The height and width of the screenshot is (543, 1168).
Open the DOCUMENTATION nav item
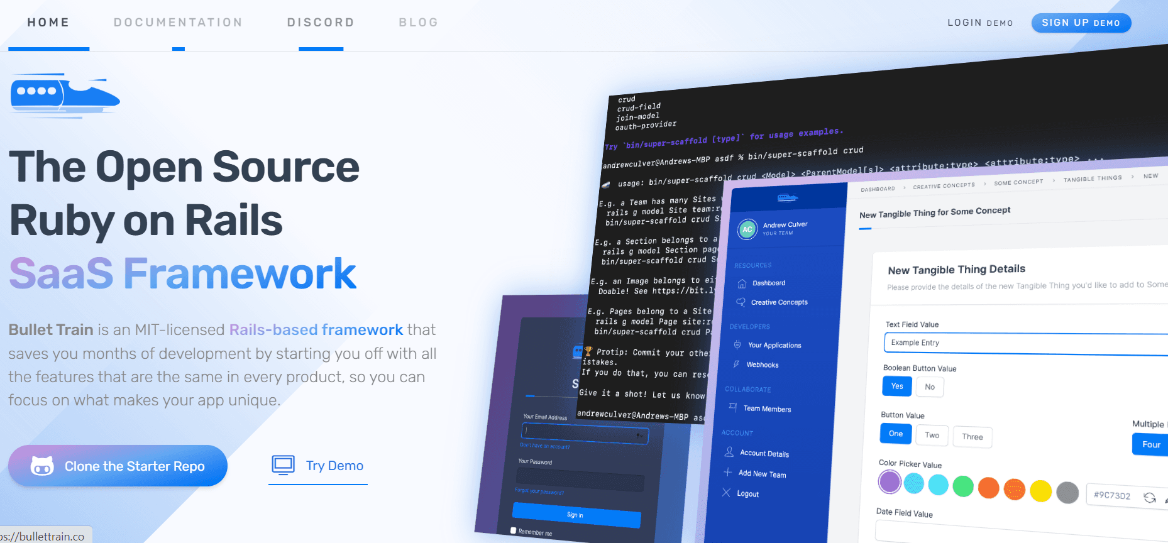[178, 23]
